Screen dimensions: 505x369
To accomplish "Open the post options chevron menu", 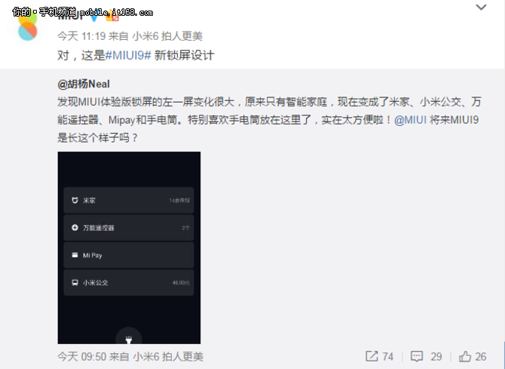I will pos(481,7).
